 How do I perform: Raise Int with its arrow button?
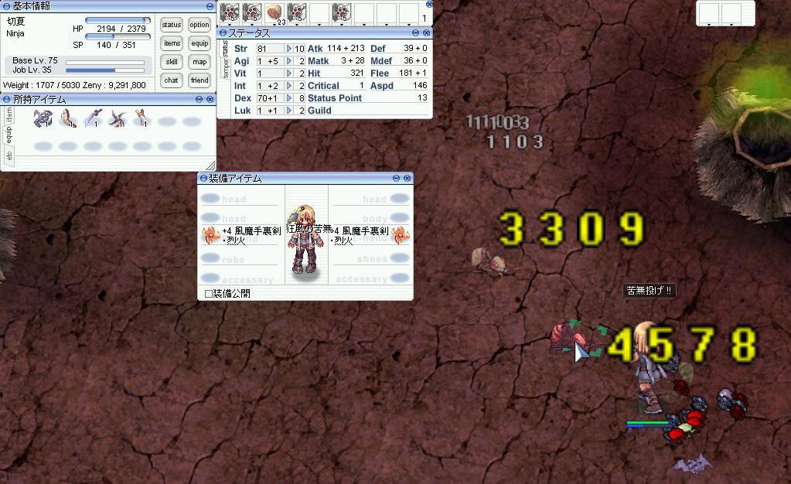pos(288,86)
